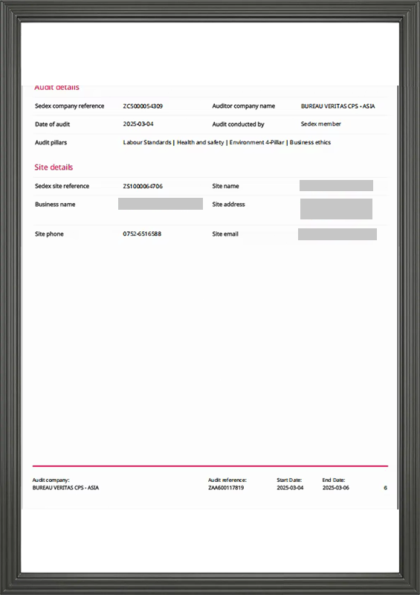Select the end date 2025-03-06
The image size is (420, 595).
point(336,488)
